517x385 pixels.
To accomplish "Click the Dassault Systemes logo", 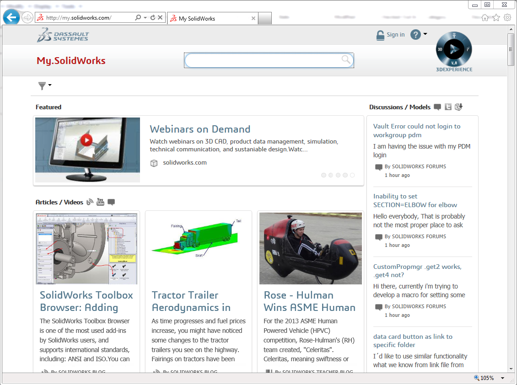I will (x=63, y=35).
